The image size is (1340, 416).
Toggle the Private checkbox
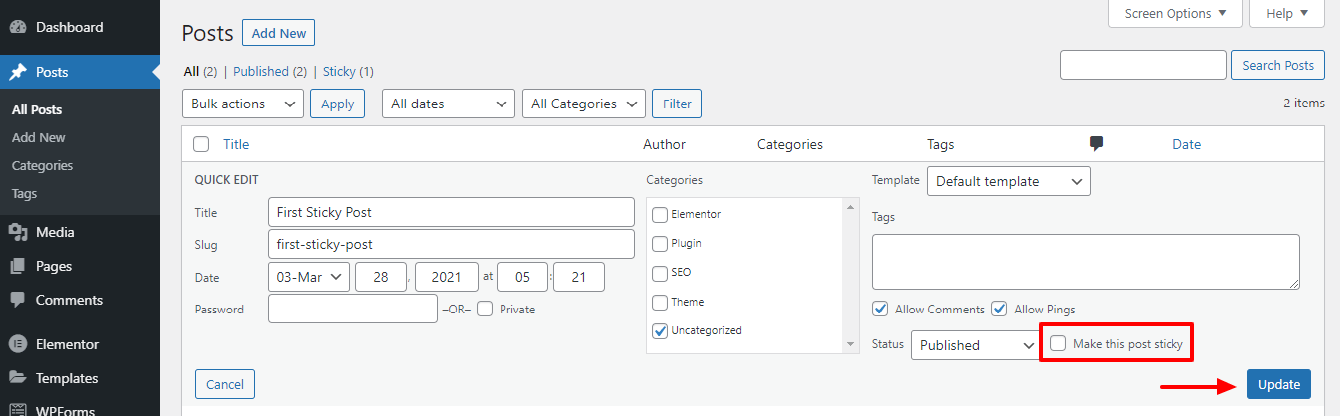[x=485, y=309]
